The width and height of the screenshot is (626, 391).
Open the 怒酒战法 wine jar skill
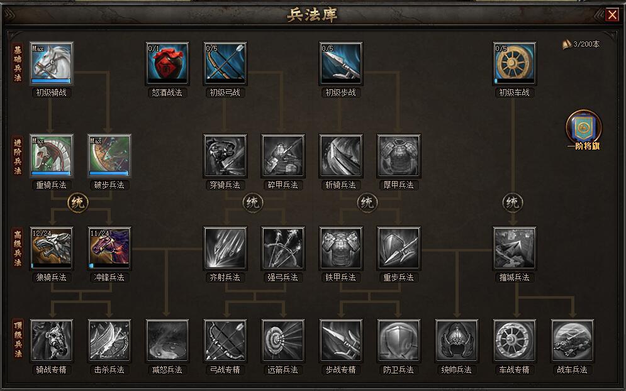pyautogui.click(x=167, y=63)
